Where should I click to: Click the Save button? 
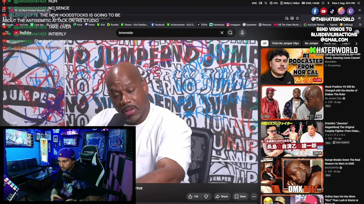click(x=240, y=196)
